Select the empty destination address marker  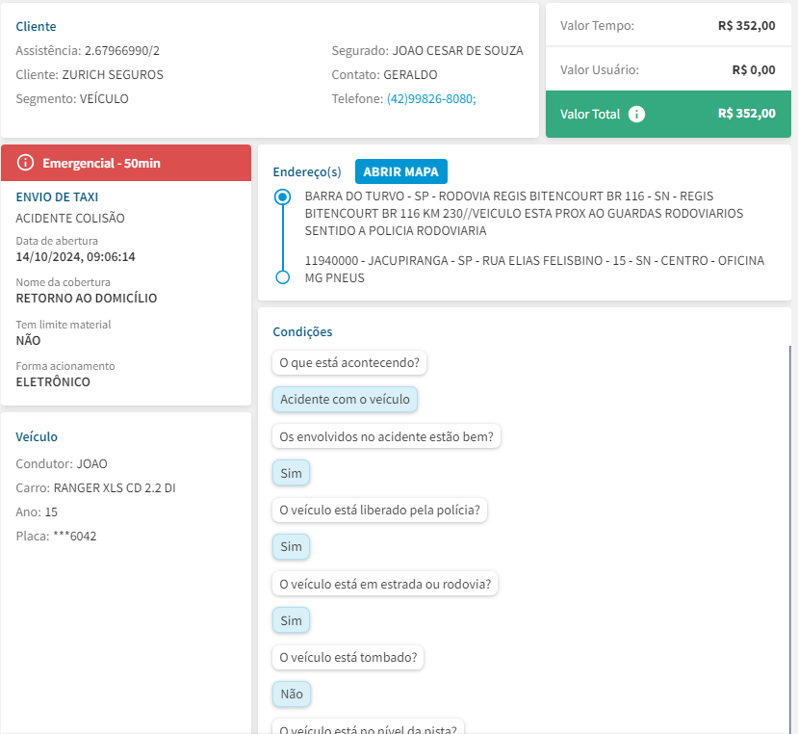pyautogui.click(x=282, y=277)
